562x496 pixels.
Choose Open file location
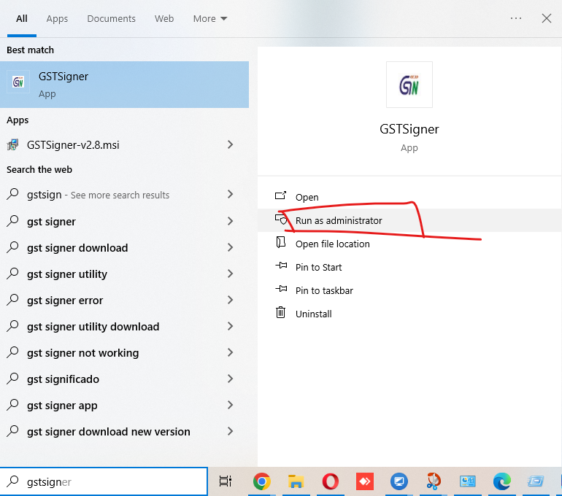click(x=409, y=244)
